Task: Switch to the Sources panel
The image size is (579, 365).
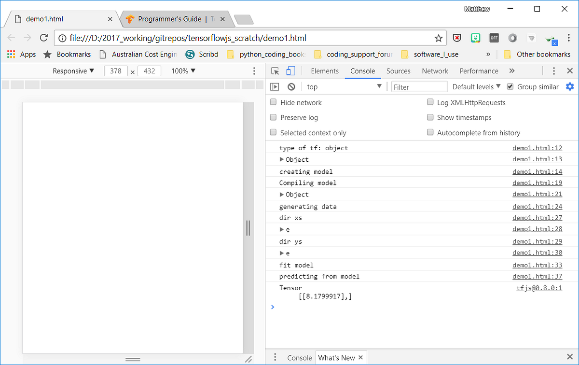Action: click(x=398, y=70)
